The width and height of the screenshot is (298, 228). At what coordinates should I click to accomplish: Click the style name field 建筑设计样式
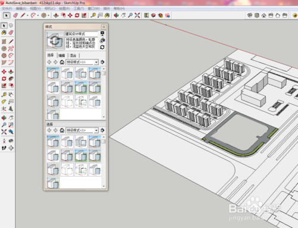click(x=81, y=34)
